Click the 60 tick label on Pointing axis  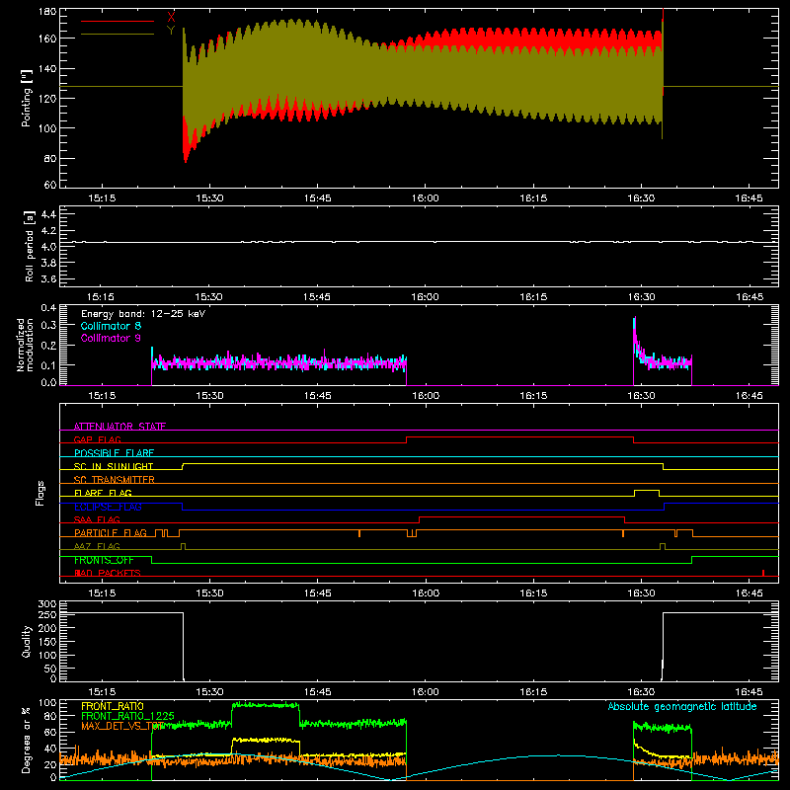point(50,185)
